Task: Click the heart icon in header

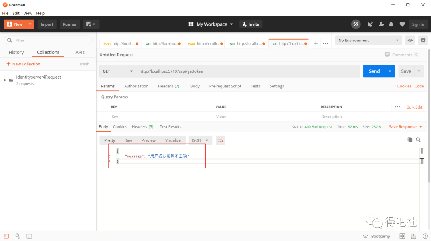Action: 402,24
